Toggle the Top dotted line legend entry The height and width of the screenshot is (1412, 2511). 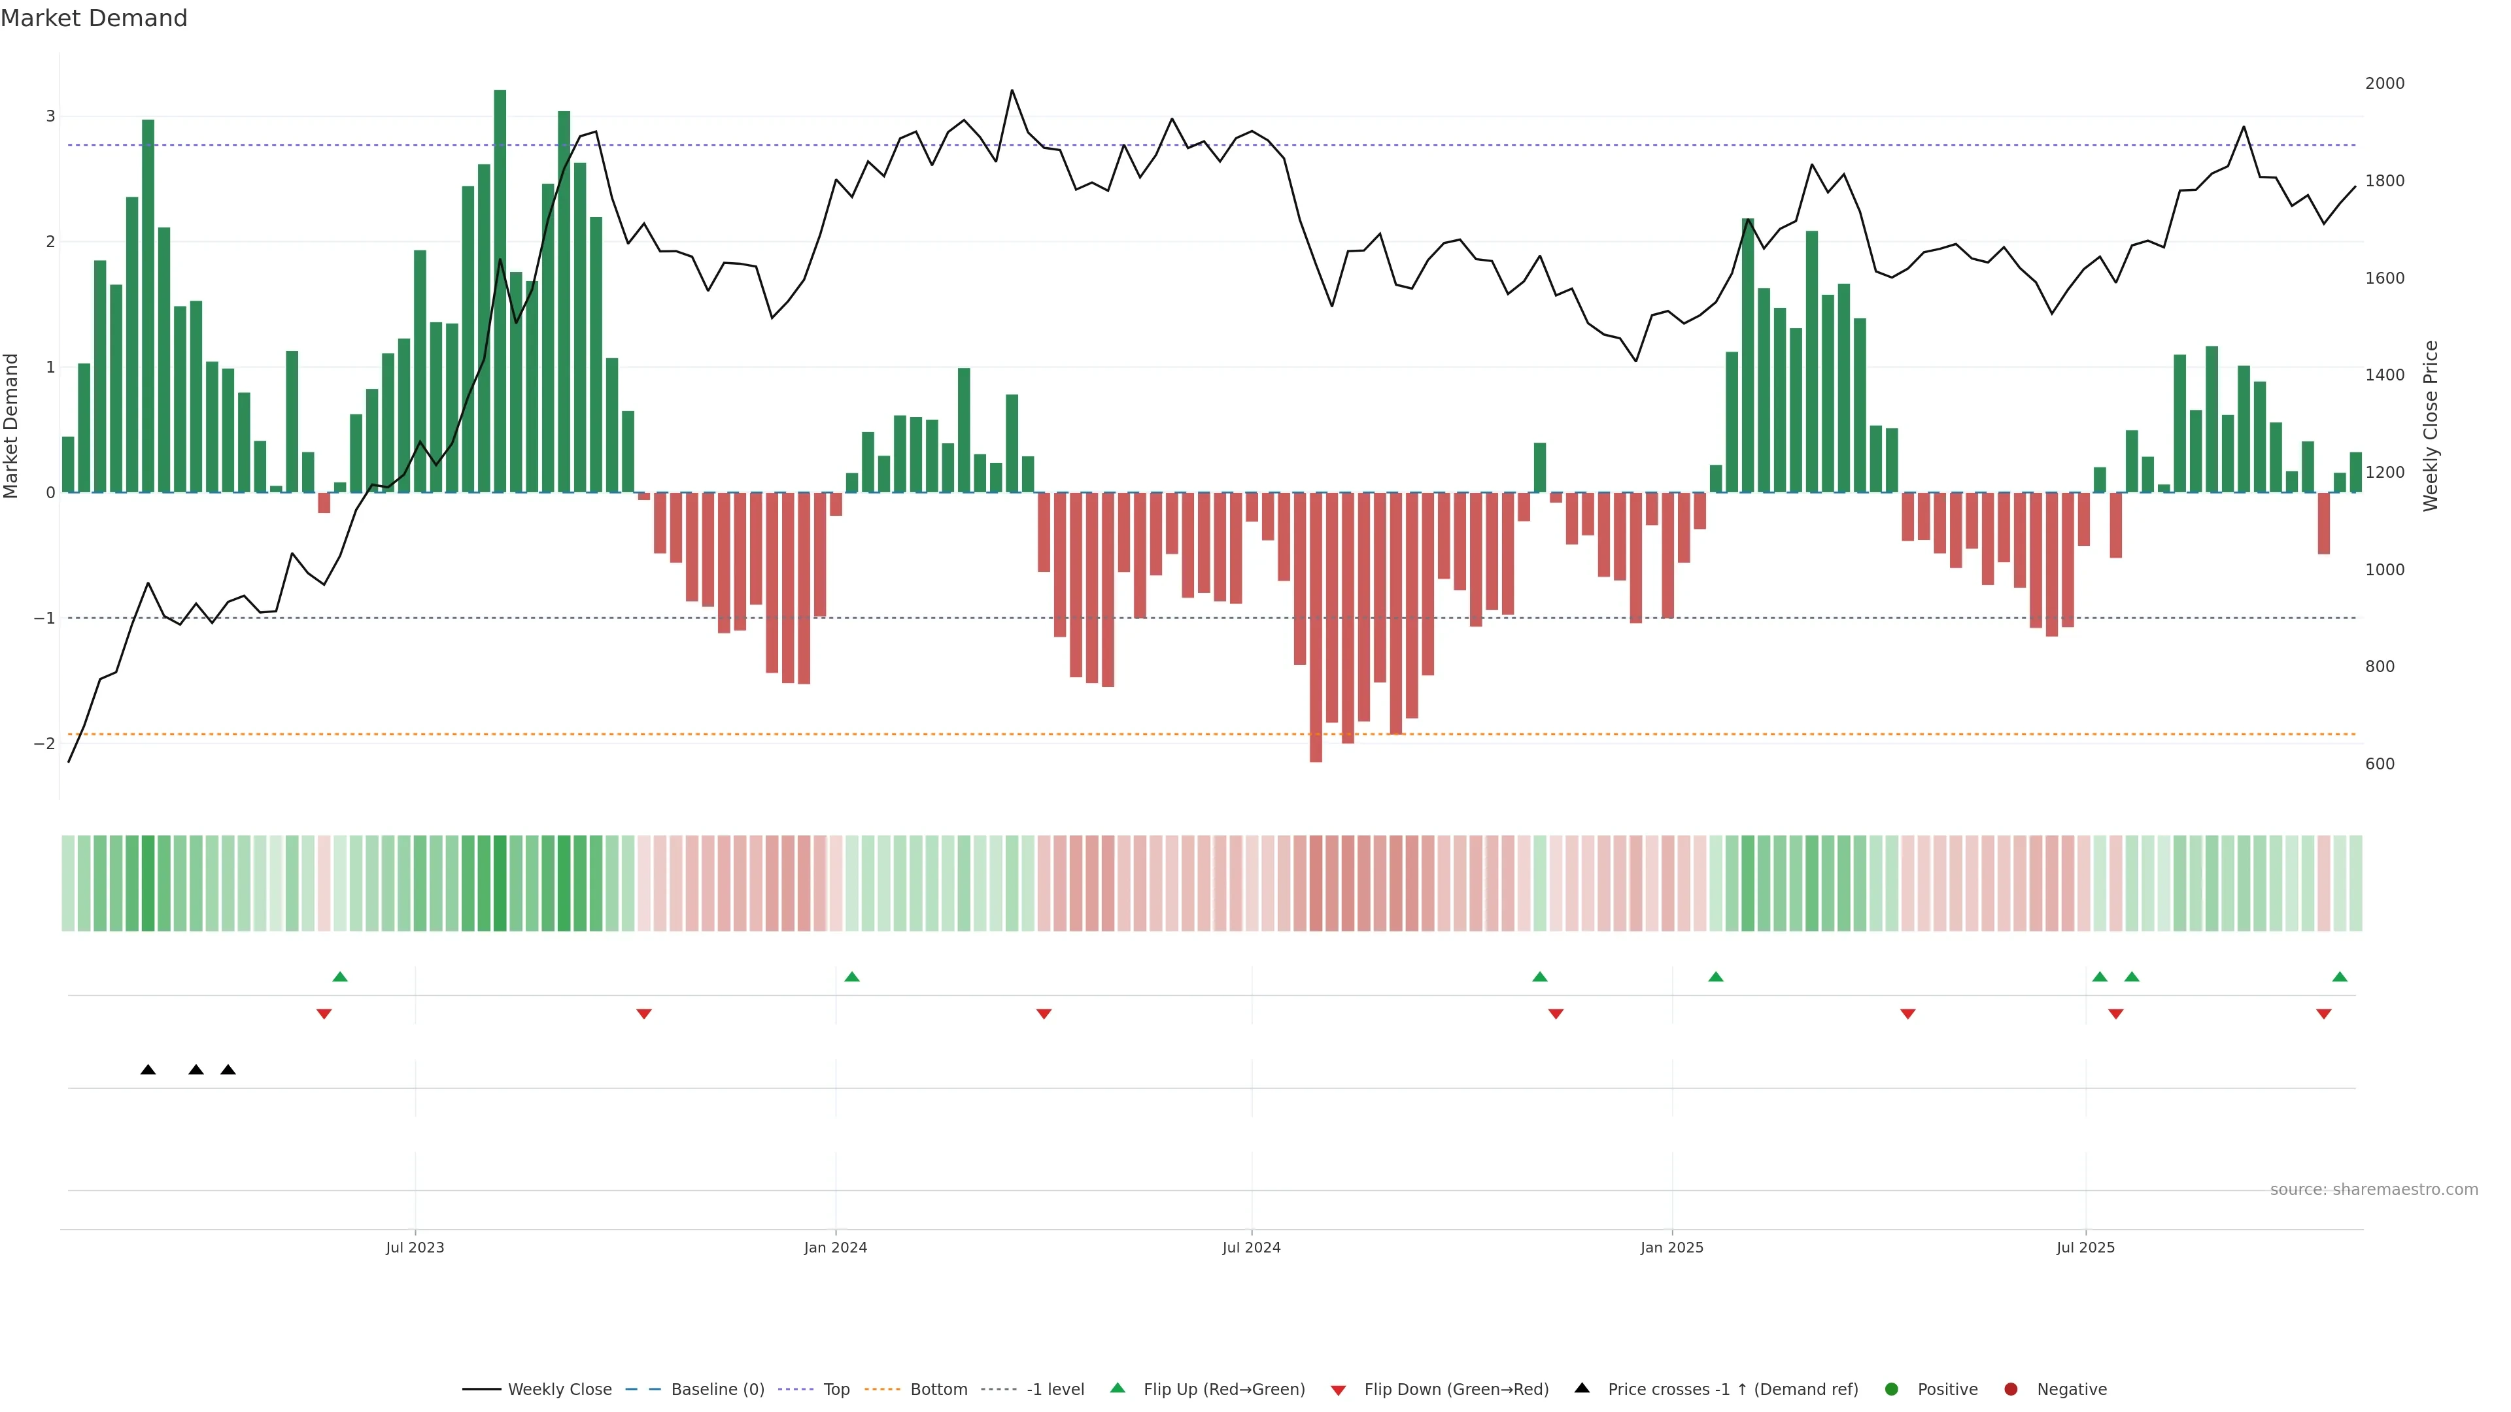[836, 1390]
